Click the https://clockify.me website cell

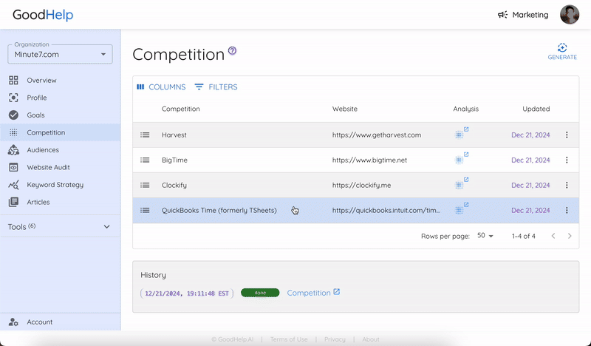pyautogui.click(x=361, y=186)
